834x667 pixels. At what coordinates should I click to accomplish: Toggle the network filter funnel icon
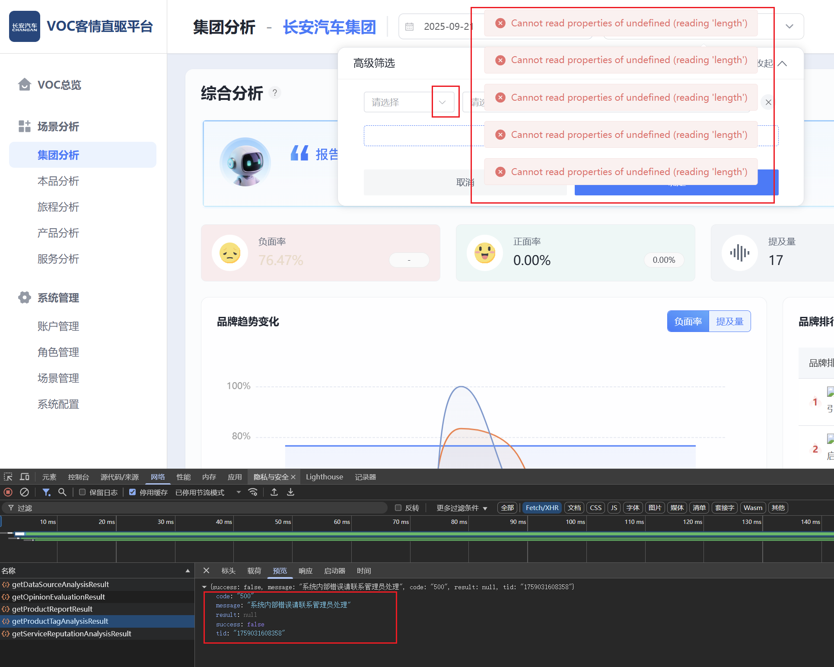[x=46, y=492]
